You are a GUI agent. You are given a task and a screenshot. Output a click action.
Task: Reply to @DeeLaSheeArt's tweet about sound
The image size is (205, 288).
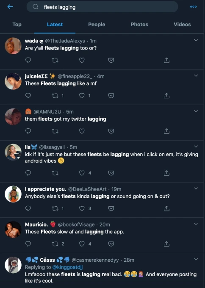pyautogui.click(x=28, y=208)
